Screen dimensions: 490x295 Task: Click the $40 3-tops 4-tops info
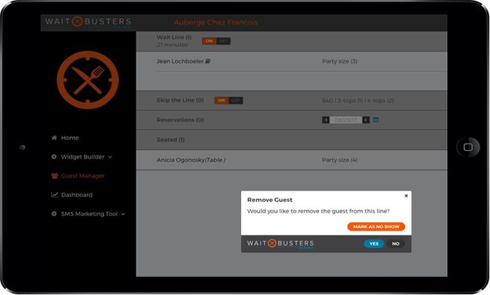pos(358,100)
